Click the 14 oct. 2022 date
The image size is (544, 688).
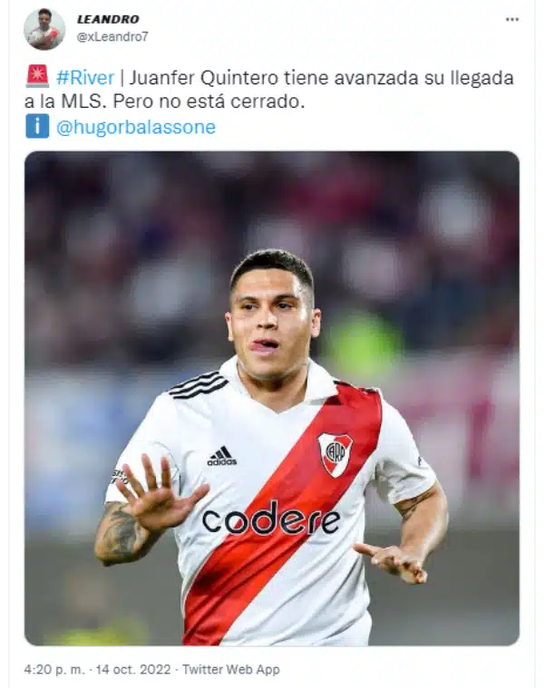(x=133, y=670)
